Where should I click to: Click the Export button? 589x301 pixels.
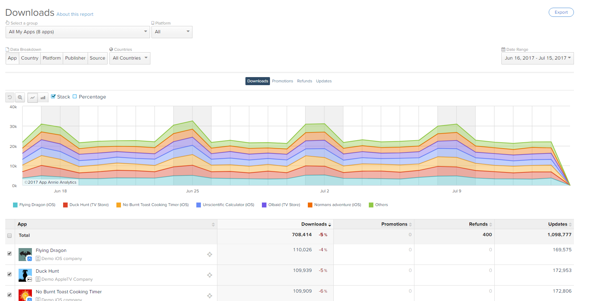(x=561, y=12)
